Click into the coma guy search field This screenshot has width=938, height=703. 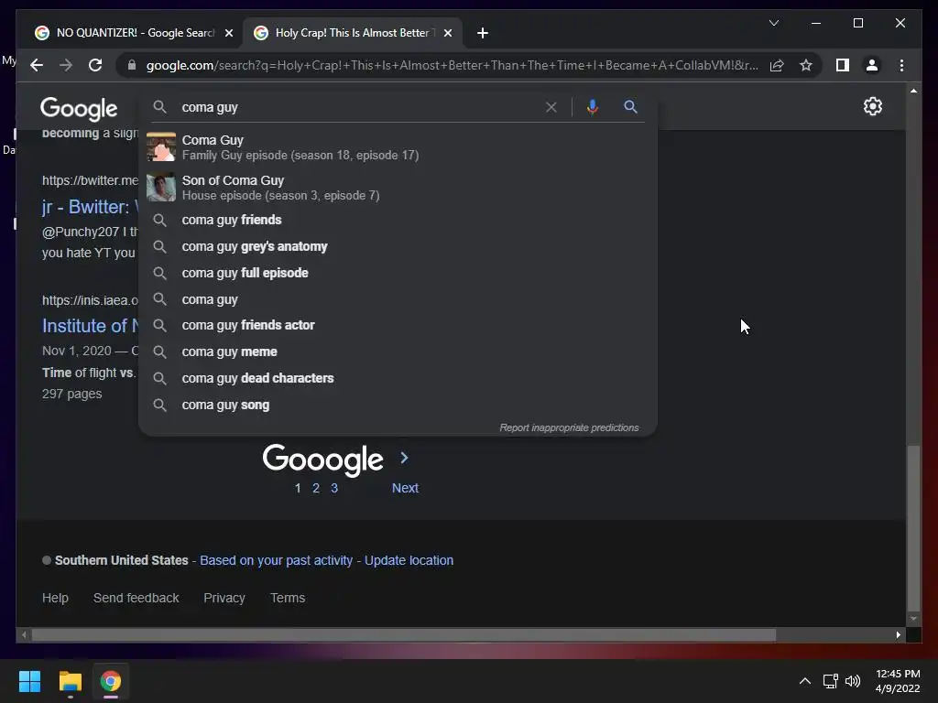(x=359, y=107)
